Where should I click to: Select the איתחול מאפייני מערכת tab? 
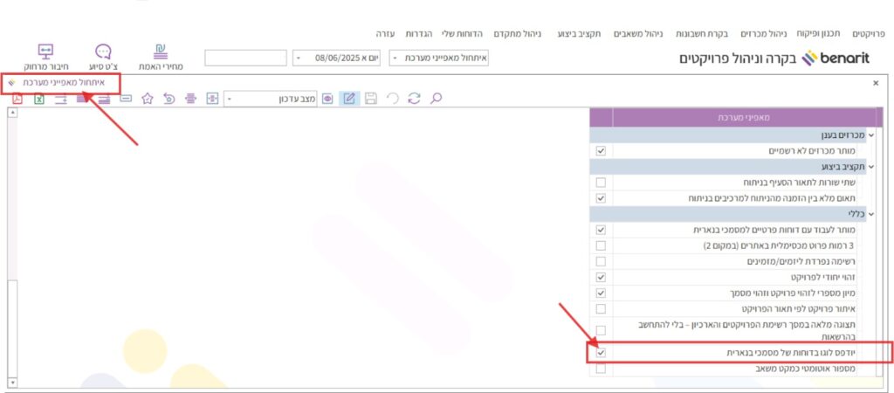coord(63,81)
